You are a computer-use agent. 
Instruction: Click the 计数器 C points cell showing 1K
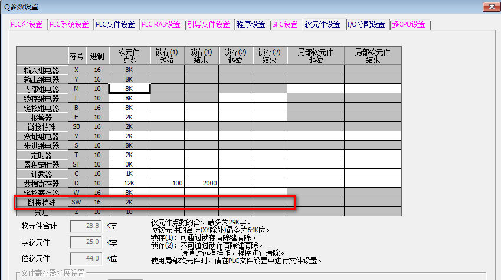coord(129,174)
